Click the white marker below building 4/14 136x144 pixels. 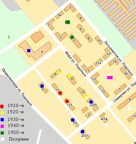[107, 125]
